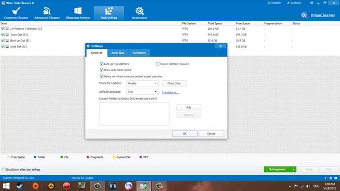The height and width of the screenshot is (191, 340).
Task: Click the WiseCleaner W logo
Action: 304,15
